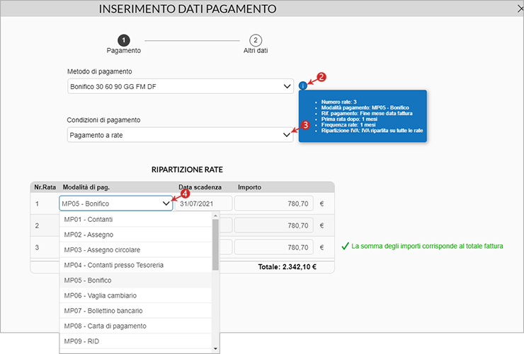The image size is (524, 354).
Task: Click the date field 31/07/2021
Action: pyautogui.click(x=203, y=203)
